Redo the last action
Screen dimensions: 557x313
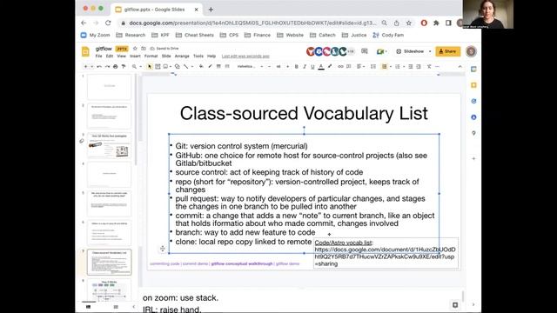click(x=107, y=66)
